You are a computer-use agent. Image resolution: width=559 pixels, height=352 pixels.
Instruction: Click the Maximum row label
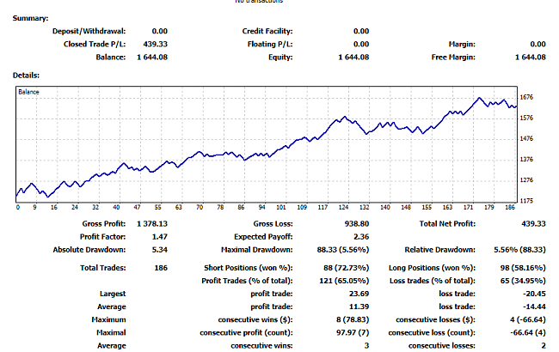[108, 319]
